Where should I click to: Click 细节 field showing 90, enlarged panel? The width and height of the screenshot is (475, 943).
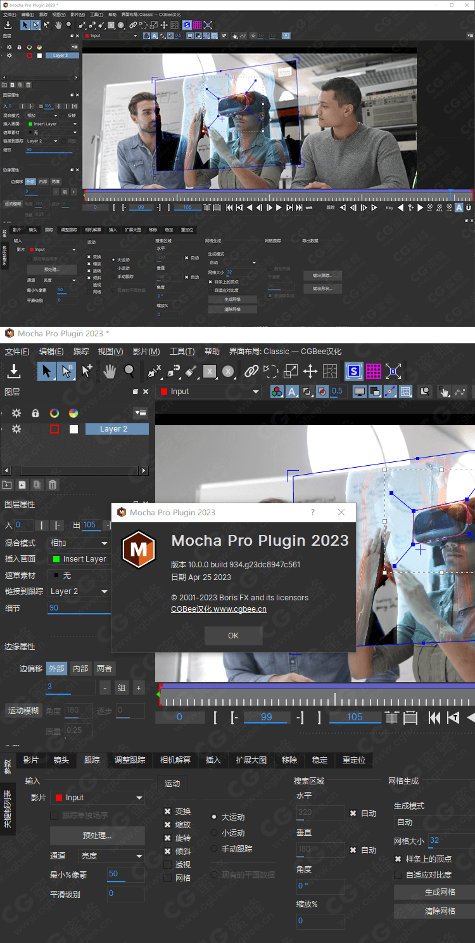(x=79, y=608)
